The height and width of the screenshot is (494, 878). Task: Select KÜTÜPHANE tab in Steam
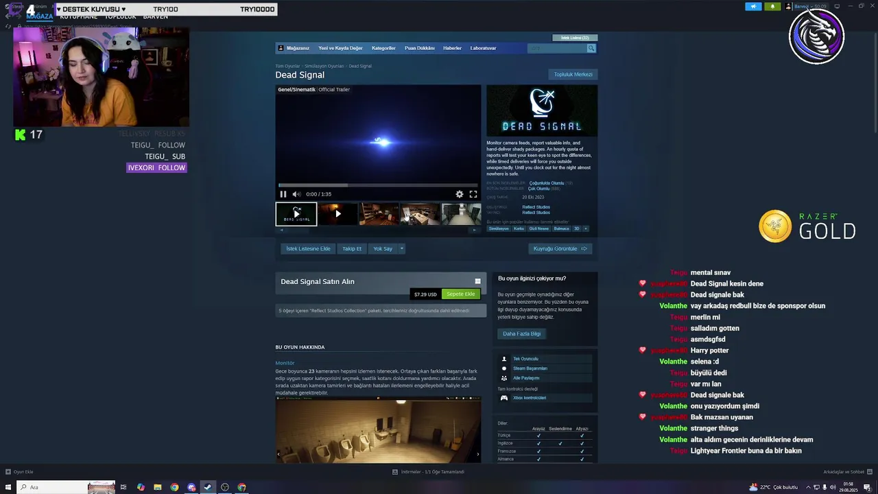(x=78, y=16)
